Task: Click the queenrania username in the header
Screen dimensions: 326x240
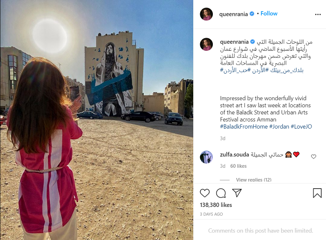Action: point(233,14)
